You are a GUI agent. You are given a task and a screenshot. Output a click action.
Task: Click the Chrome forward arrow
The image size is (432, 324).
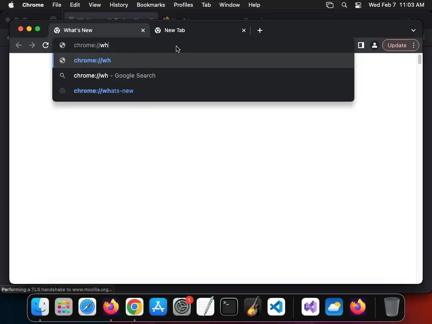[32, 45]
